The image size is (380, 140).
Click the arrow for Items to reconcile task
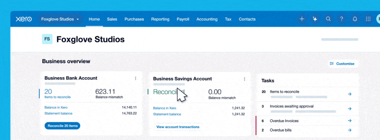pyautogui.click(x=349, y=94)
